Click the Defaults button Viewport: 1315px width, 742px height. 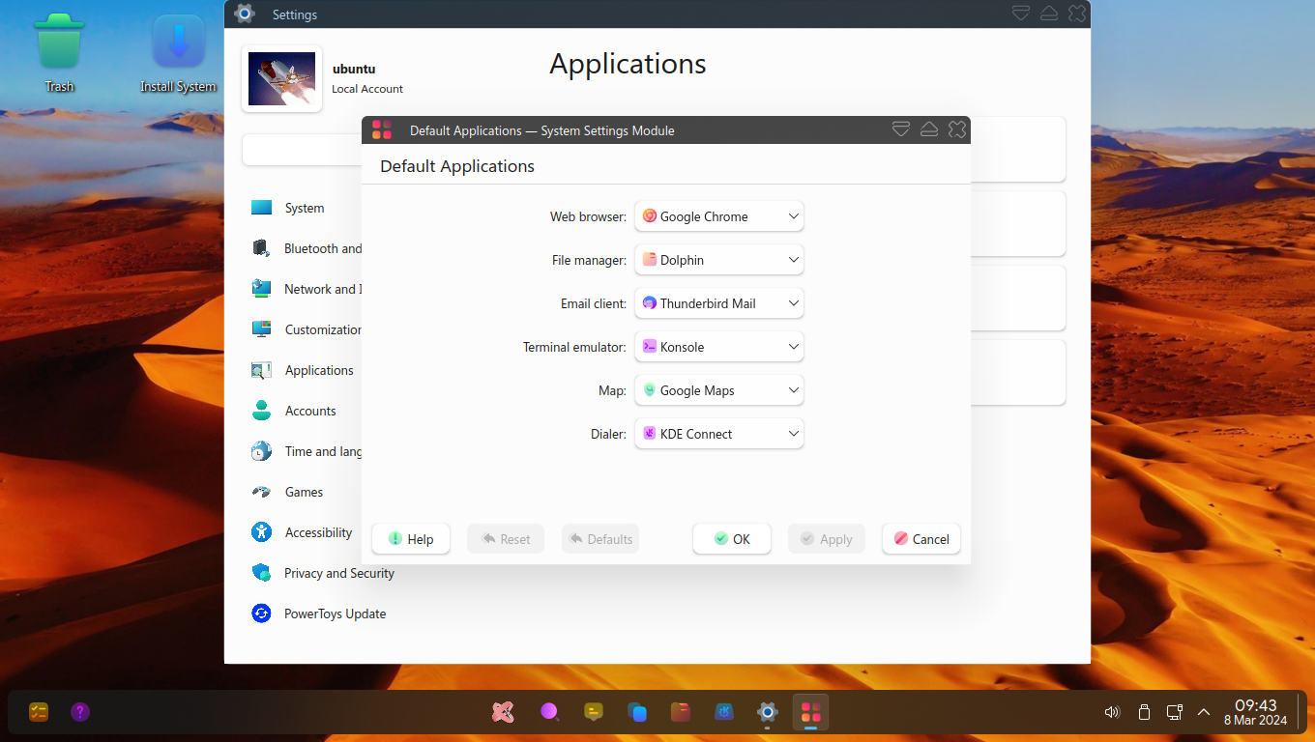coord(600,539)
